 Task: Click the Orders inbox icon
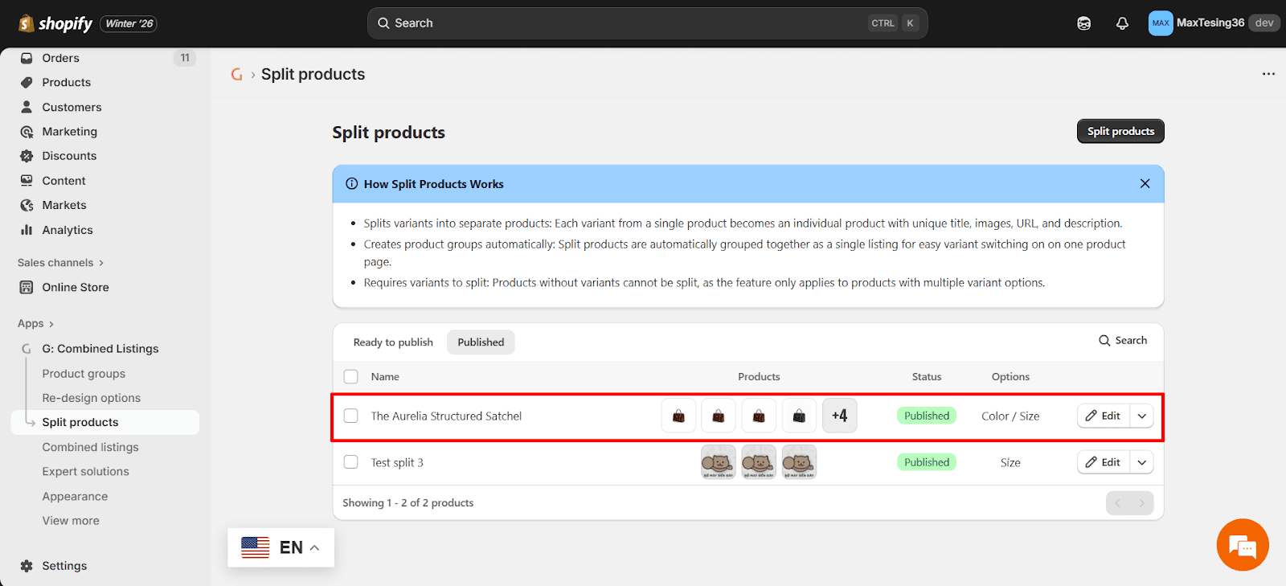point(27,58)
